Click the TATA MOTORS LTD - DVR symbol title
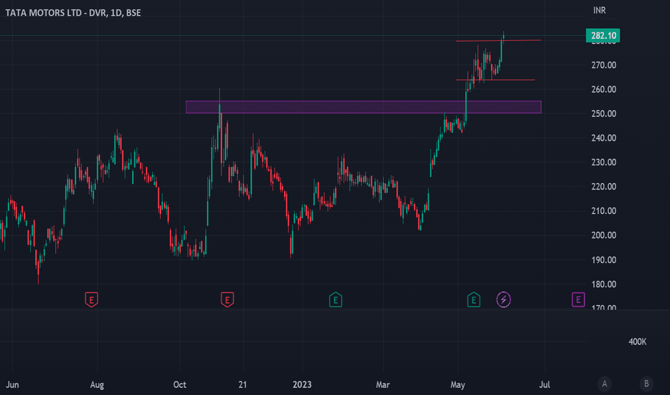The height and width of the screenshot is (395, 670). (x=73, y=13)
